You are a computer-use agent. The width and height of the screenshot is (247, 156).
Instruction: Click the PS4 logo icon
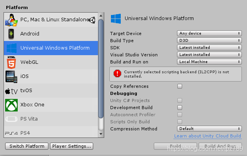11,133
